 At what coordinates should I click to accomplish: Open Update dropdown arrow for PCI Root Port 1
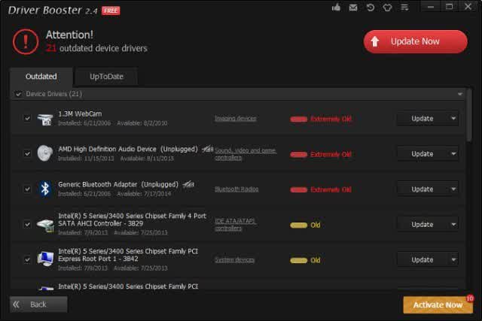(x=453, y=259)
